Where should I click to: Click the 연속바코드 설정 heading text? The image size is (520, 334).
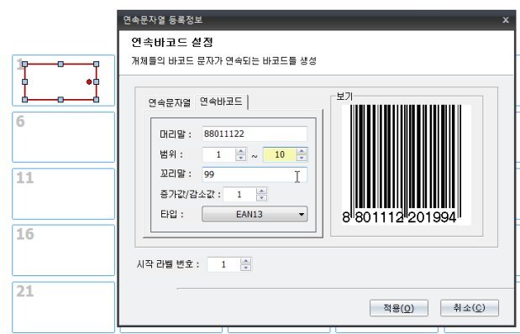[x=172, y=42]
